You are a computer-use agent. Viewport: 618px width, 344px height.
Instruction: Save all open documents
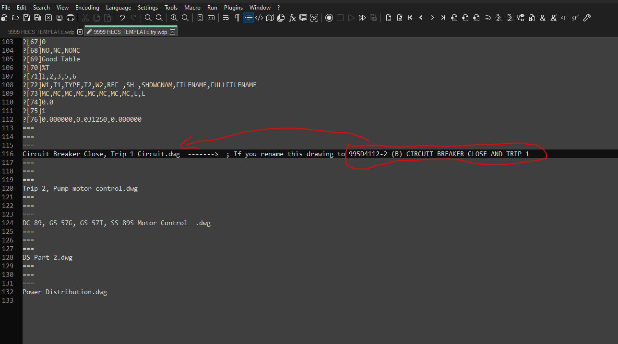coord(36,18)
